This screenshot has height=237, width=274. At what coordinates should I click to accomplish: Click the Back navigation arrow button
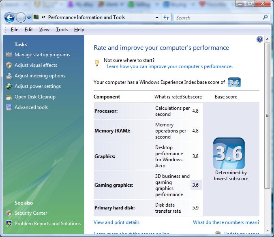[x=9, y=17]
